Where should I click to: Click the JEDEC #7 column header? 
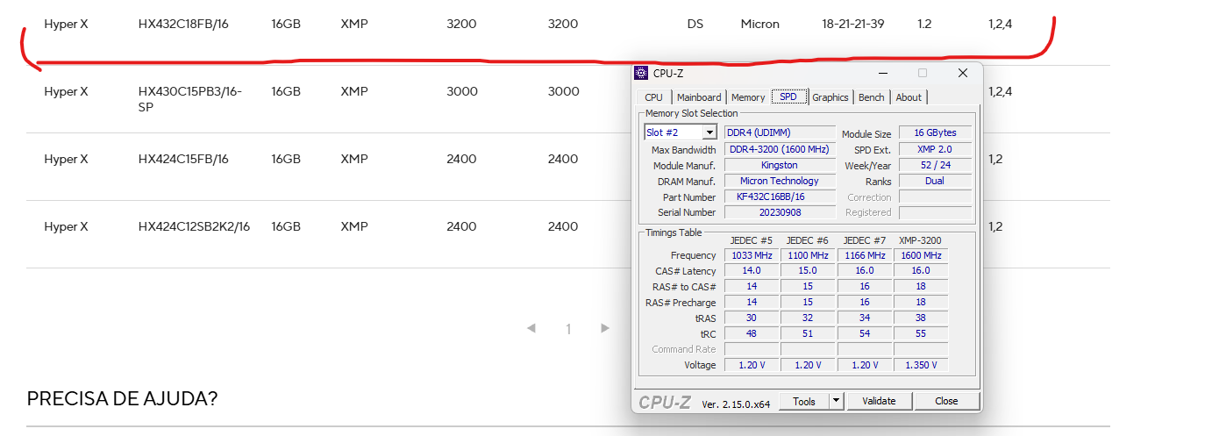click(865, 240)
